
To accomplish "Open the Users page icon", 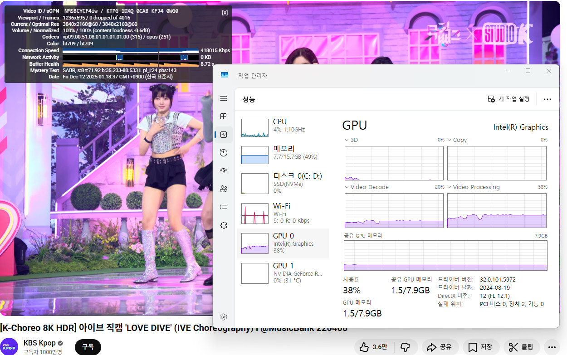I will click(223, 189).
